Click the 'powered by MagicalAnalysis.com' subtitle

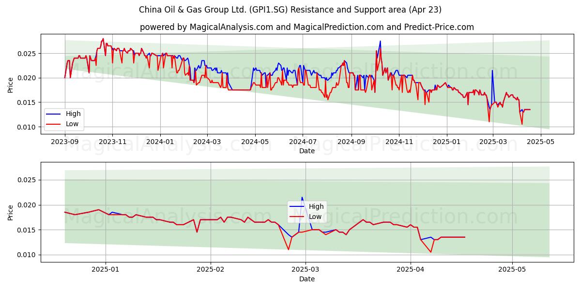pos(307,27)
